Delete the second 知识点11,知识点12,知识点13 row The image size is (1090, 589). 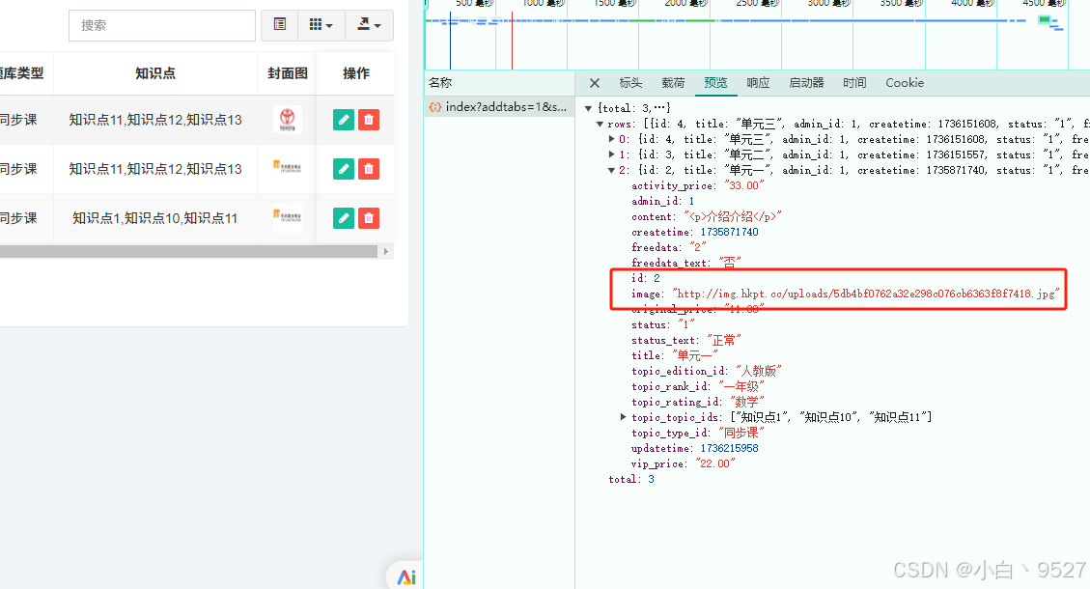pos(369,169)
